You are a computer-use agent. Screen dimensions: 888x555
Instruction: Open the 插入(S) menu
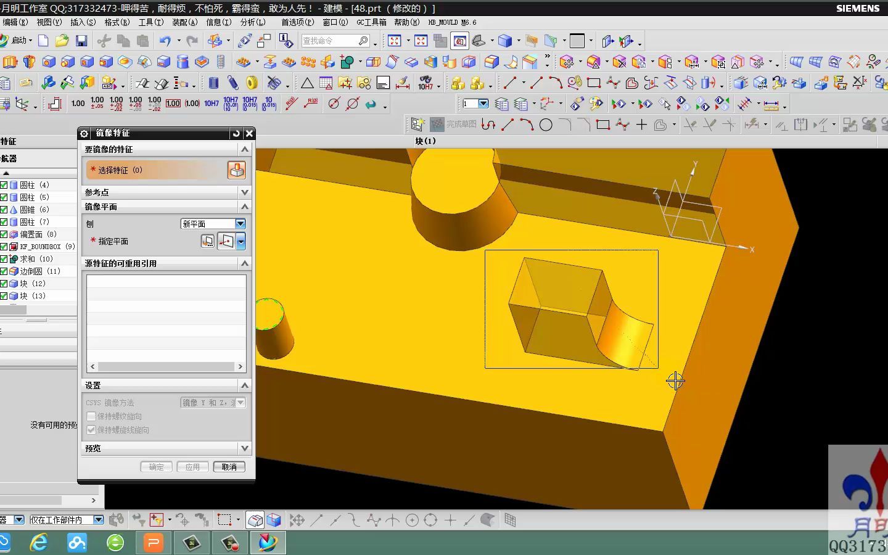[83, 22]
